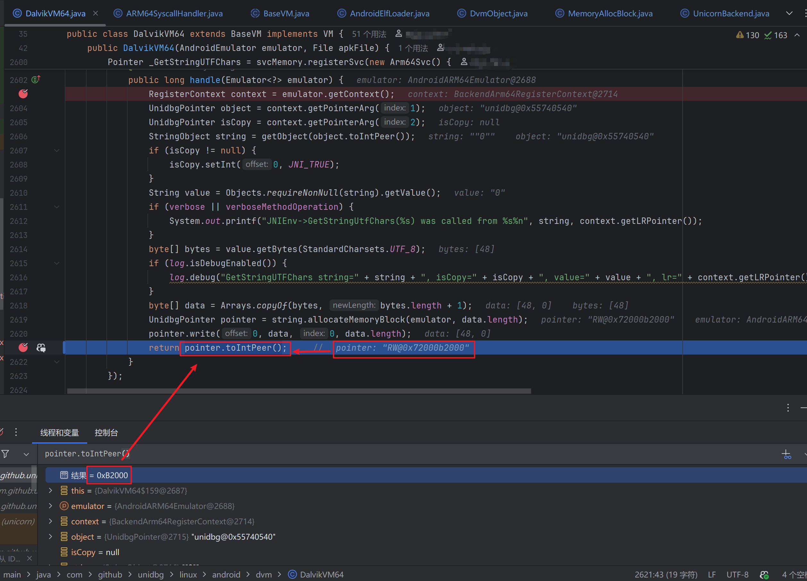
Task: Click the UTF-8 encoding in status bar
Action: coord(737,575)
